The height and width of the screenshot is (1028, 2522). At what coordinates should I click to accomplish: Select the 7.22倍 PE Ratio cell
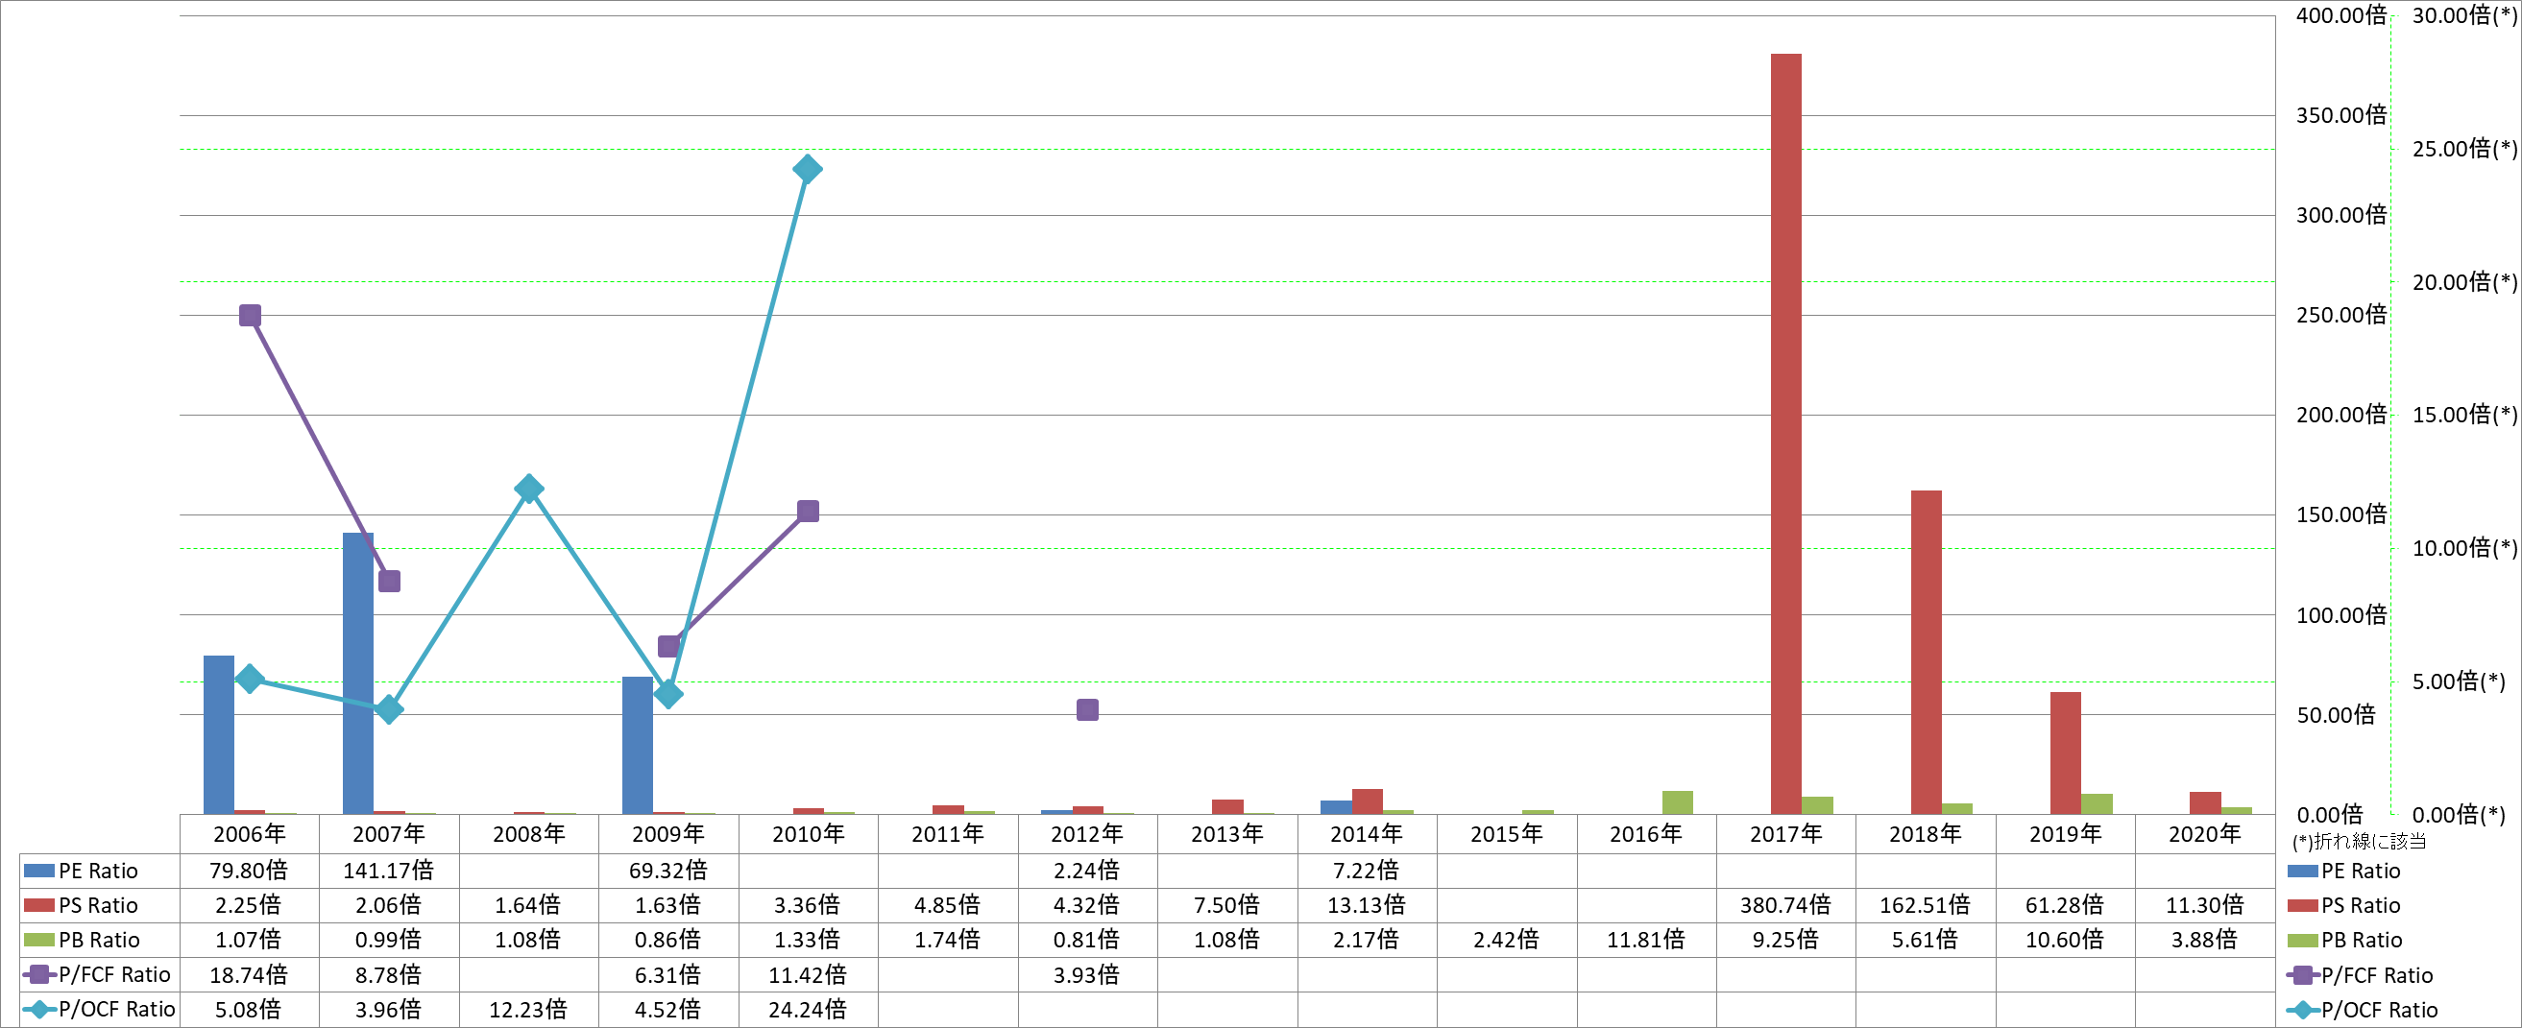click(x=1367, y=871)
